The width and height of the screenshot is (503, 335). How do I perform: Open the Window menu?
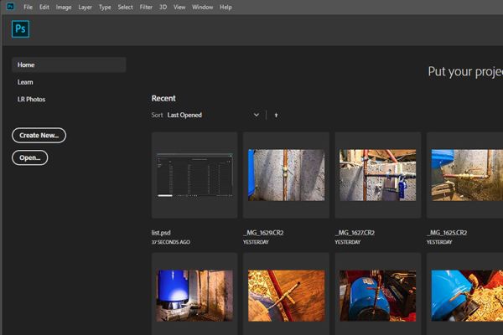click(x=202, y=7)
